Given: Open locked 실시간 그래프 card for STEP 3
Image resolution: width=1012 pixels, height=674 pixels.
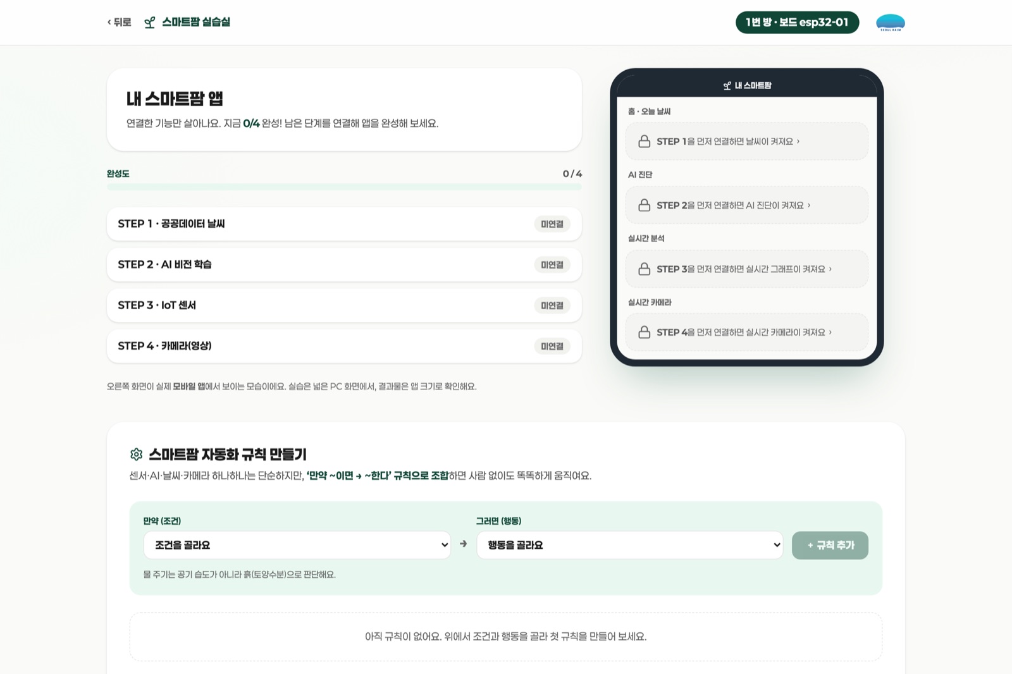Looking at the screenshot, I should 746,269.
